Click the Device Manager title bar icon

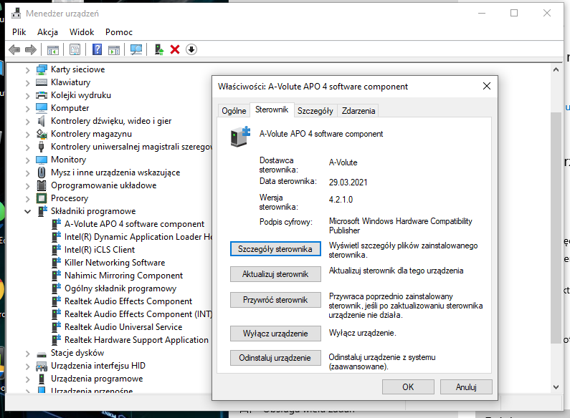16,14
